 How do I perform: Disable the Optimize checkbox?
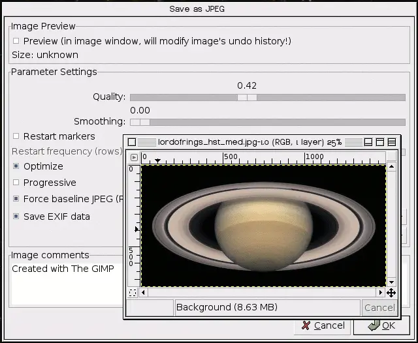tap(16, 166)
